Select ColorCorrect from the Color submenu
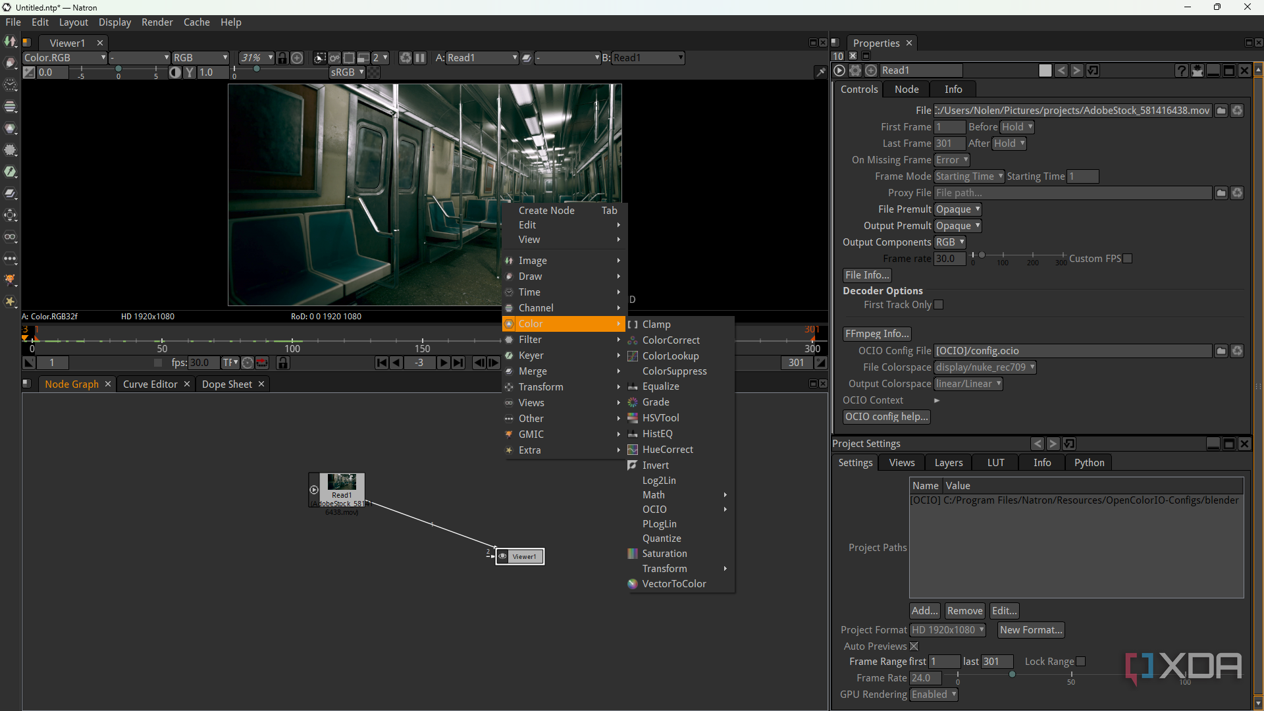 pyautogui.click(x=671, y=340)
